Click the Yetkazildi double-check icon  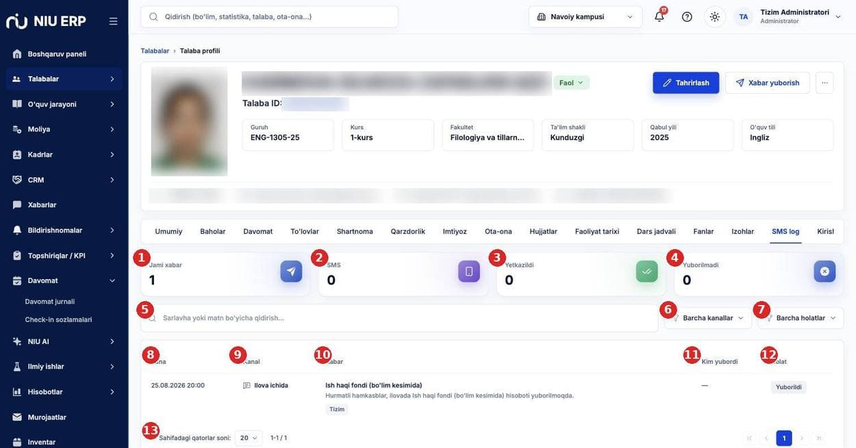click(647, 272)
